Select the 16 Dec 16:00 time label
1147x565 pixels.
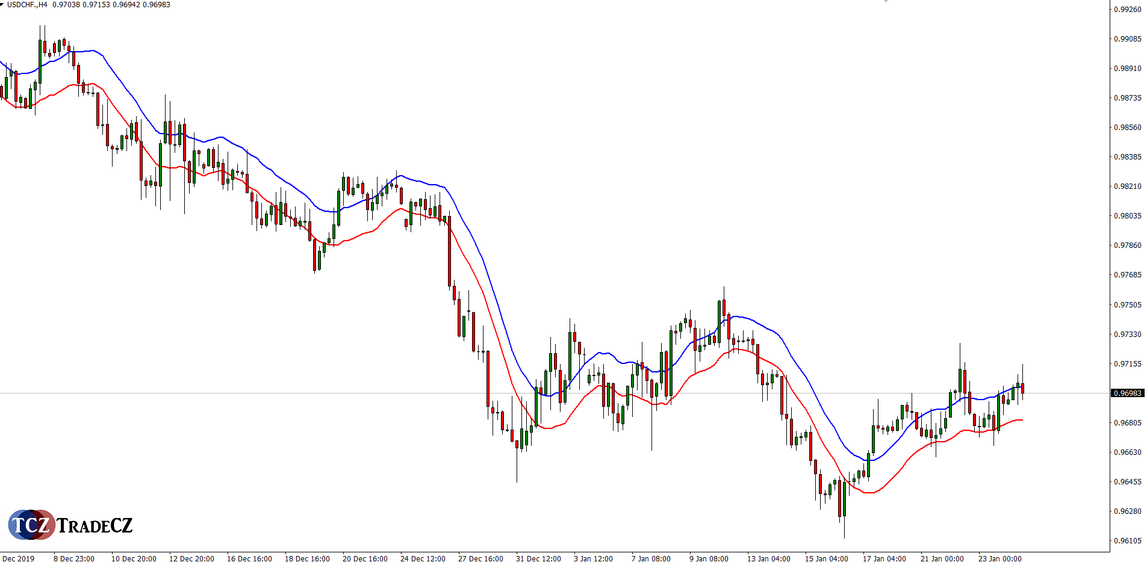[x=249, y=559]
